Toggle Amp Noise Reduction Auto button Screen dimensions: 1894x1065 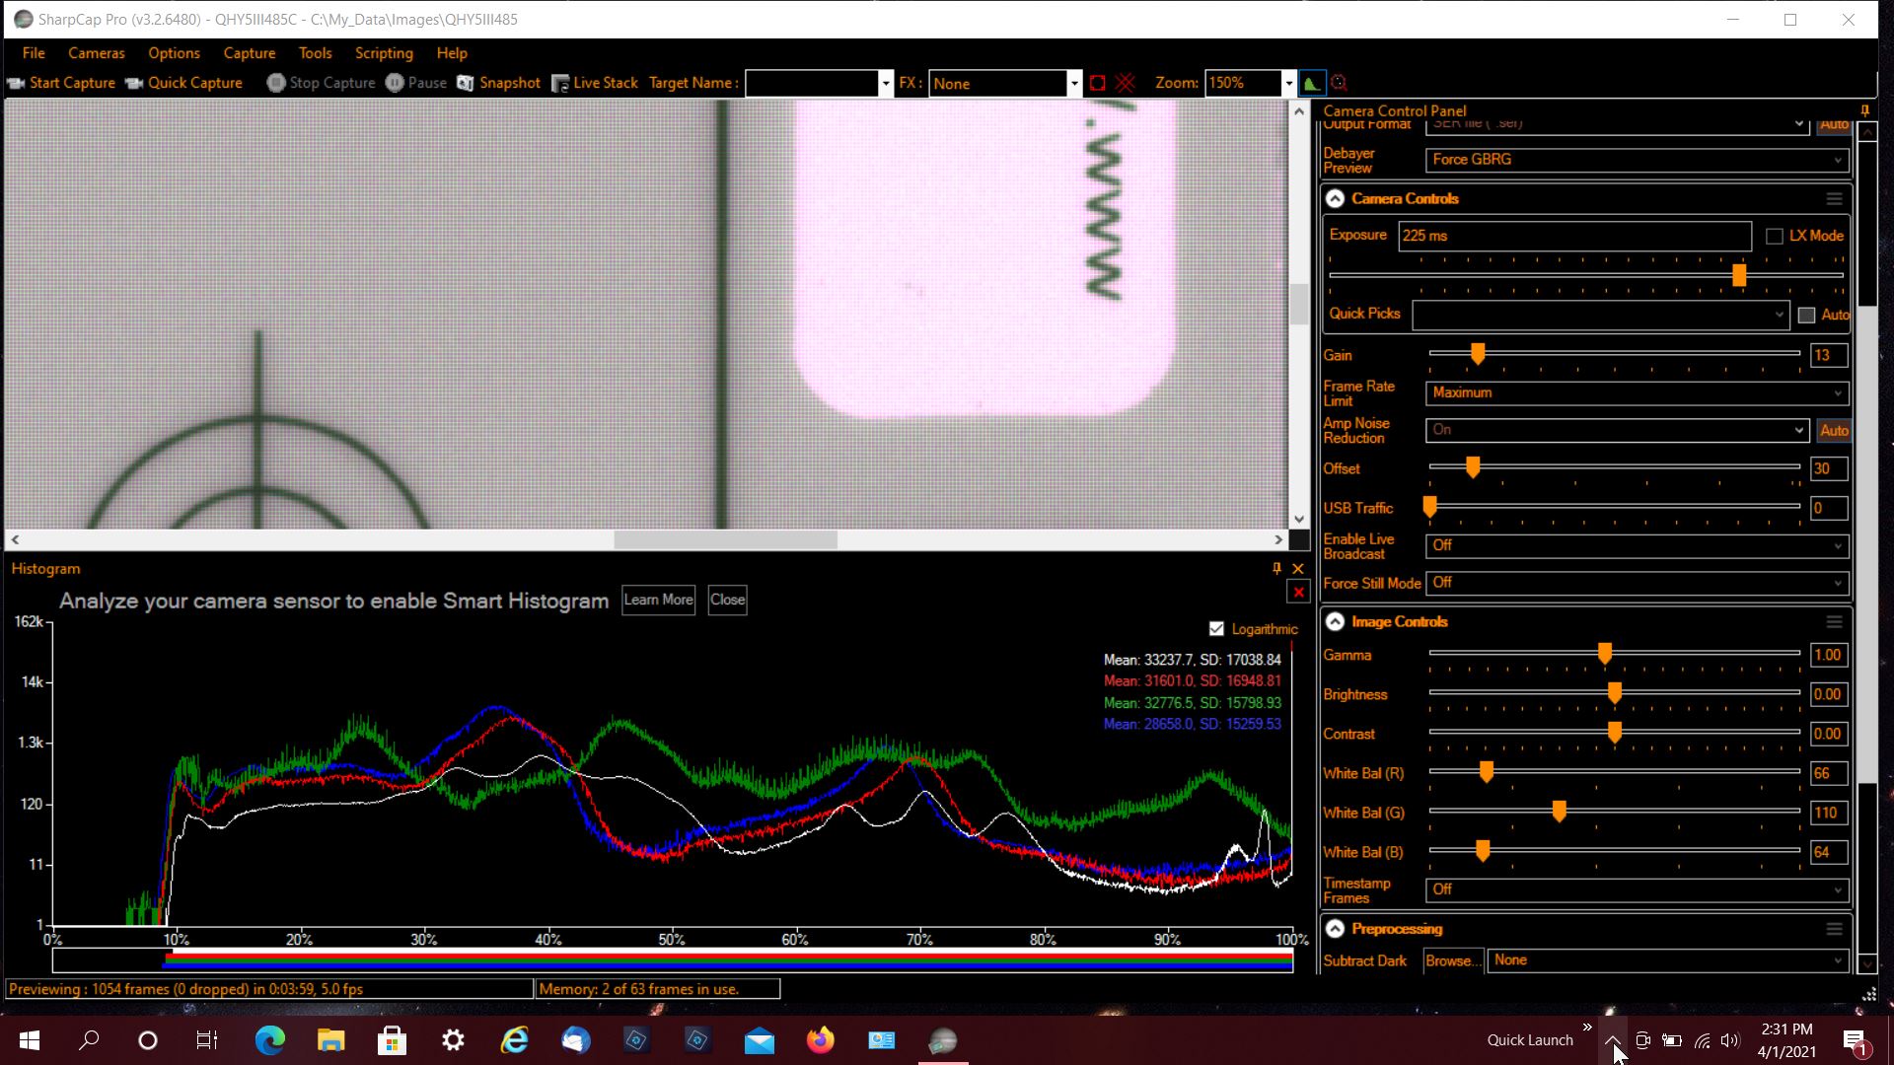(x=1834, y=430)
